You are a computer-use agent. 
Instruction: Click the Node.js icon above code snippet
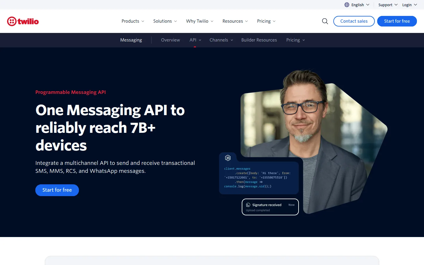click(x=228, y=158)
